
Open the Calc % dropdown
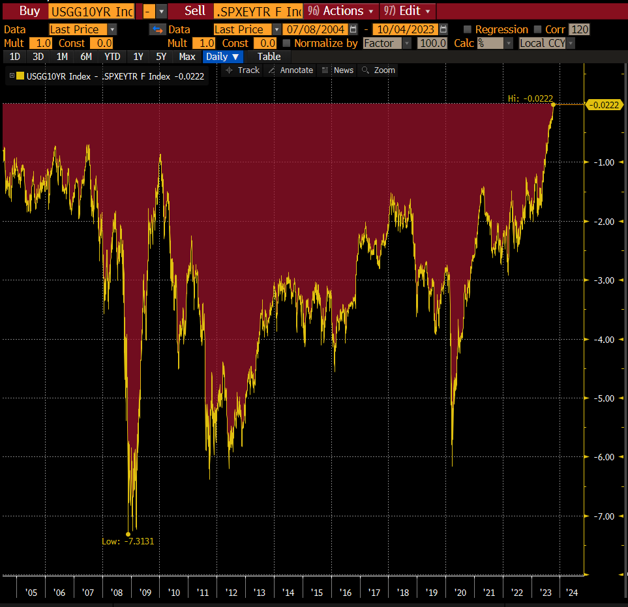pos(509,43)
